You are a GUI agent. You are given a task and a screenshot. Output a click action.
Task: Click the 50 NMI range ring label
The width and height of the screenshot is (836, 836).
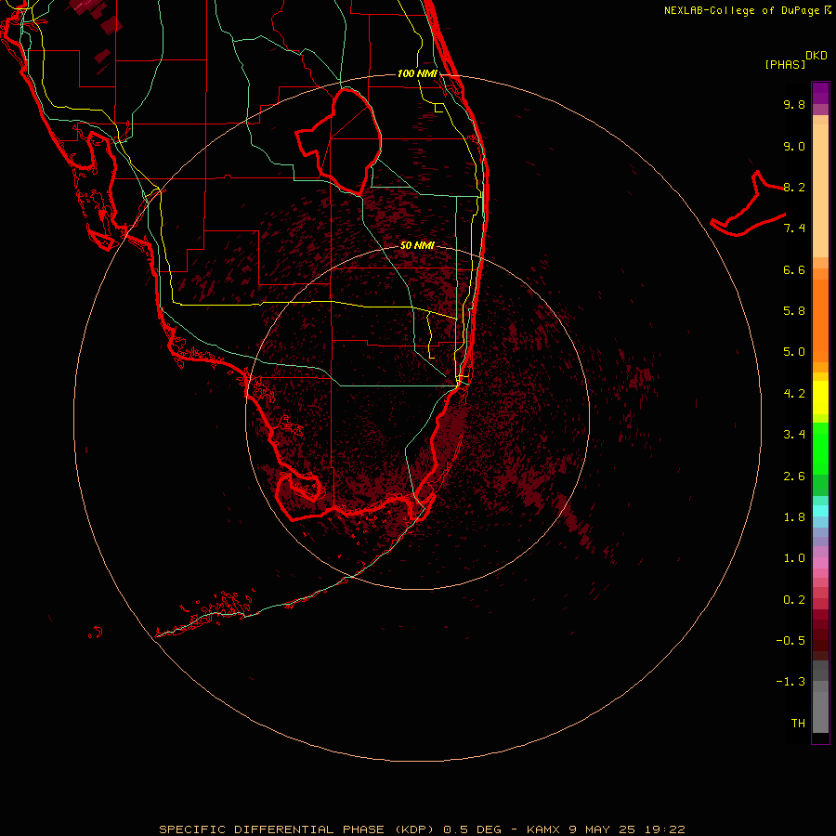point(417,245)
